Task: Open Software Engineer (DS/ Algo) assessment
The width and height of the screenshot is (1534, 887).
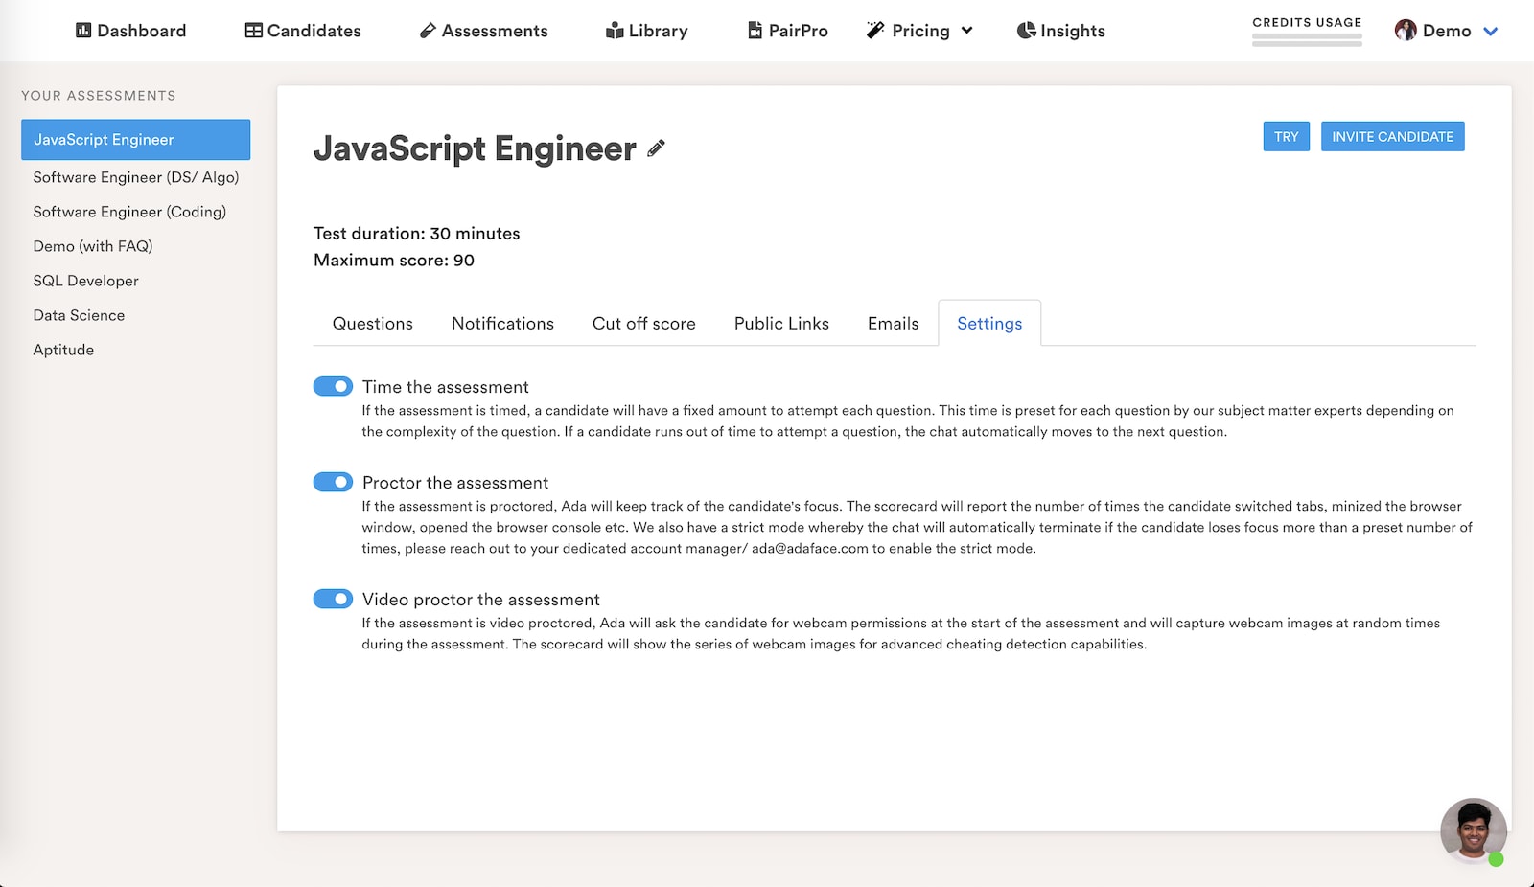Action: pyautogui.click(x=135, y=177)
